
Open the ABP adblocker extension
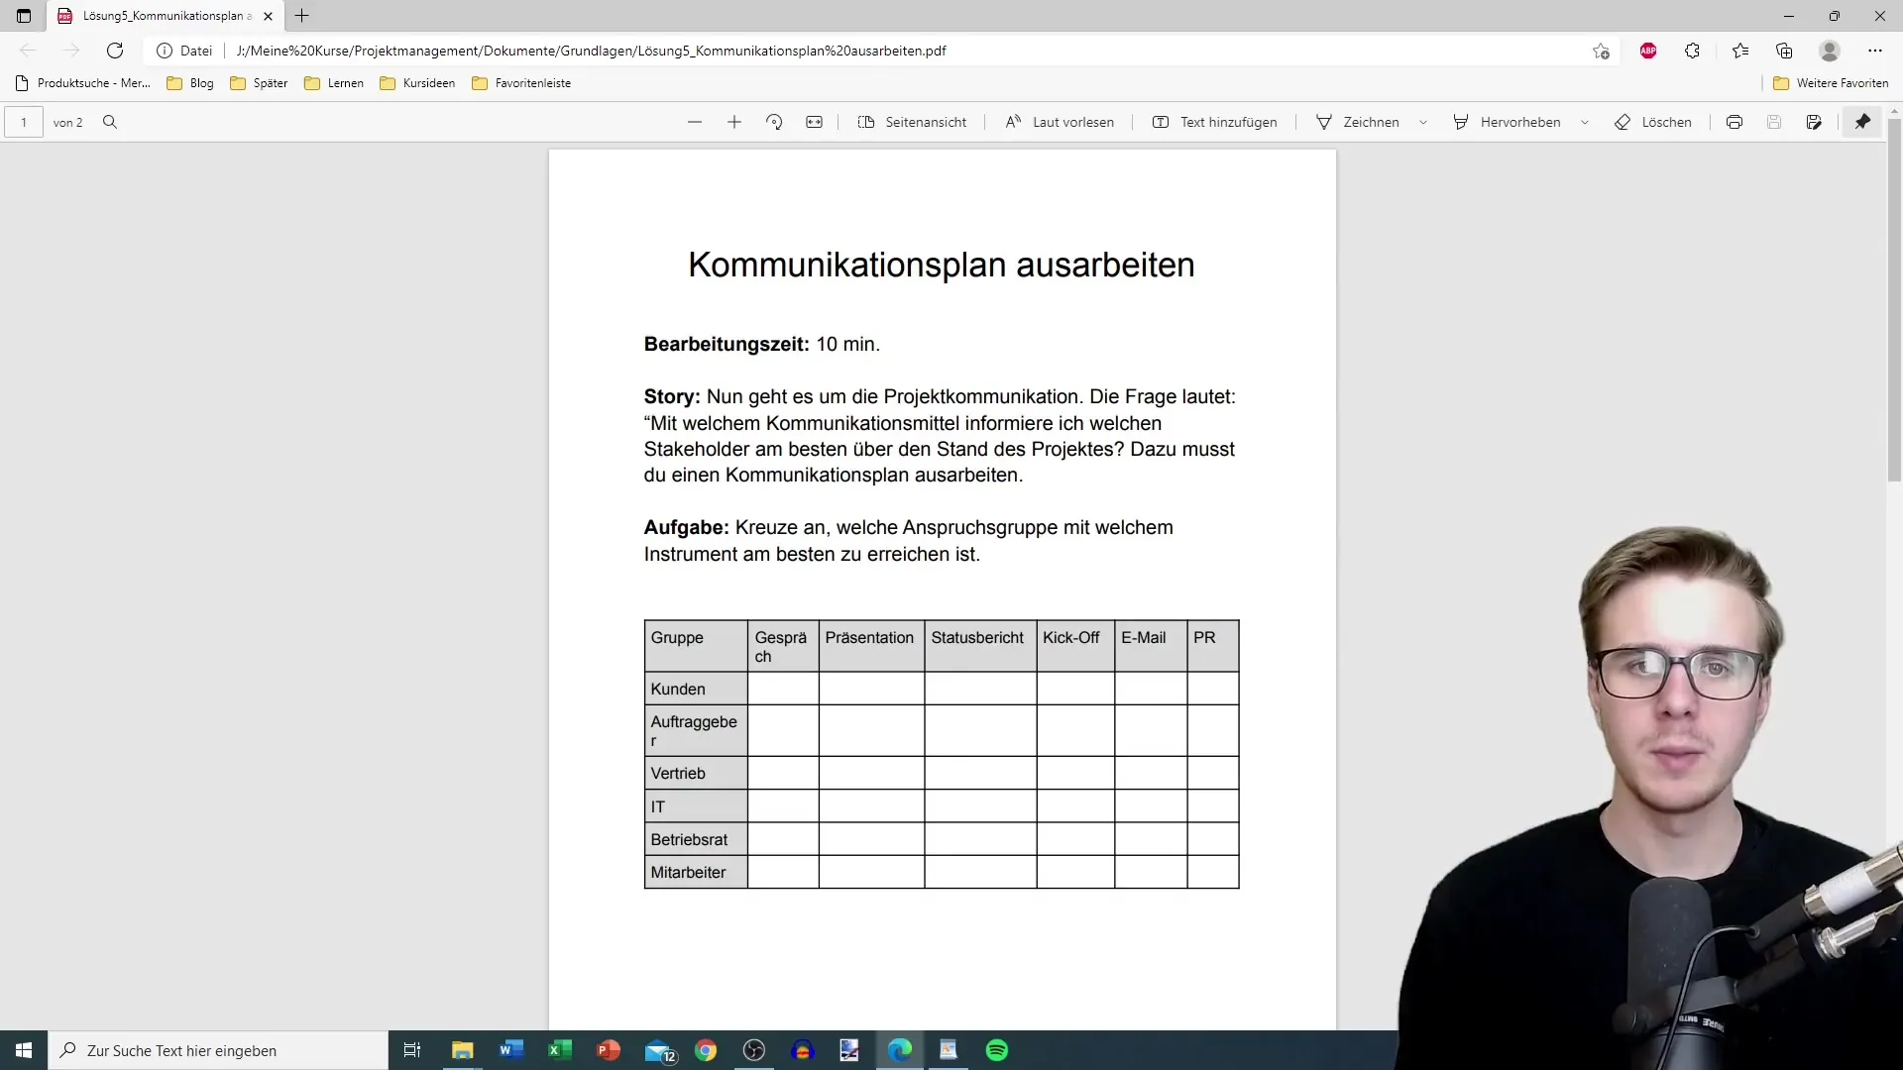1648,51
